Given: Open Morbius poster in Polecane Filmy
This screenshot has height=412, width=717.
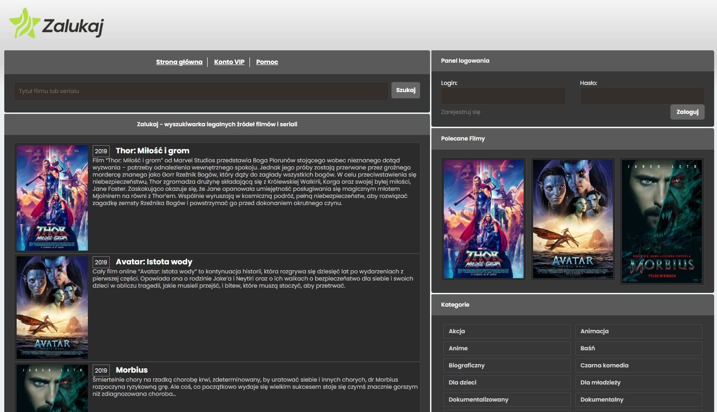Looking at the screenshot, I should [661, 221].
